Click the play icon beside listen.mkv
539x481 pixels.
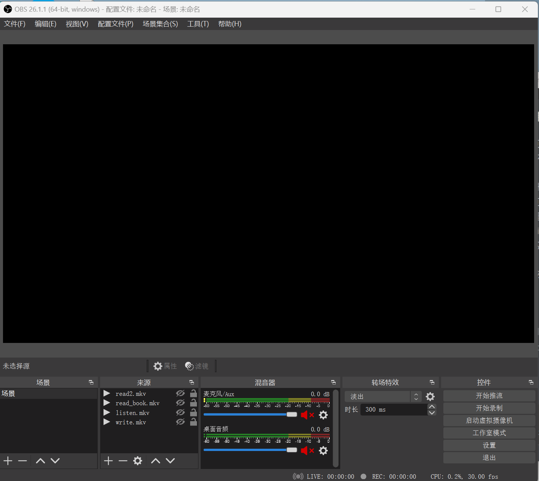pos(107,412)
